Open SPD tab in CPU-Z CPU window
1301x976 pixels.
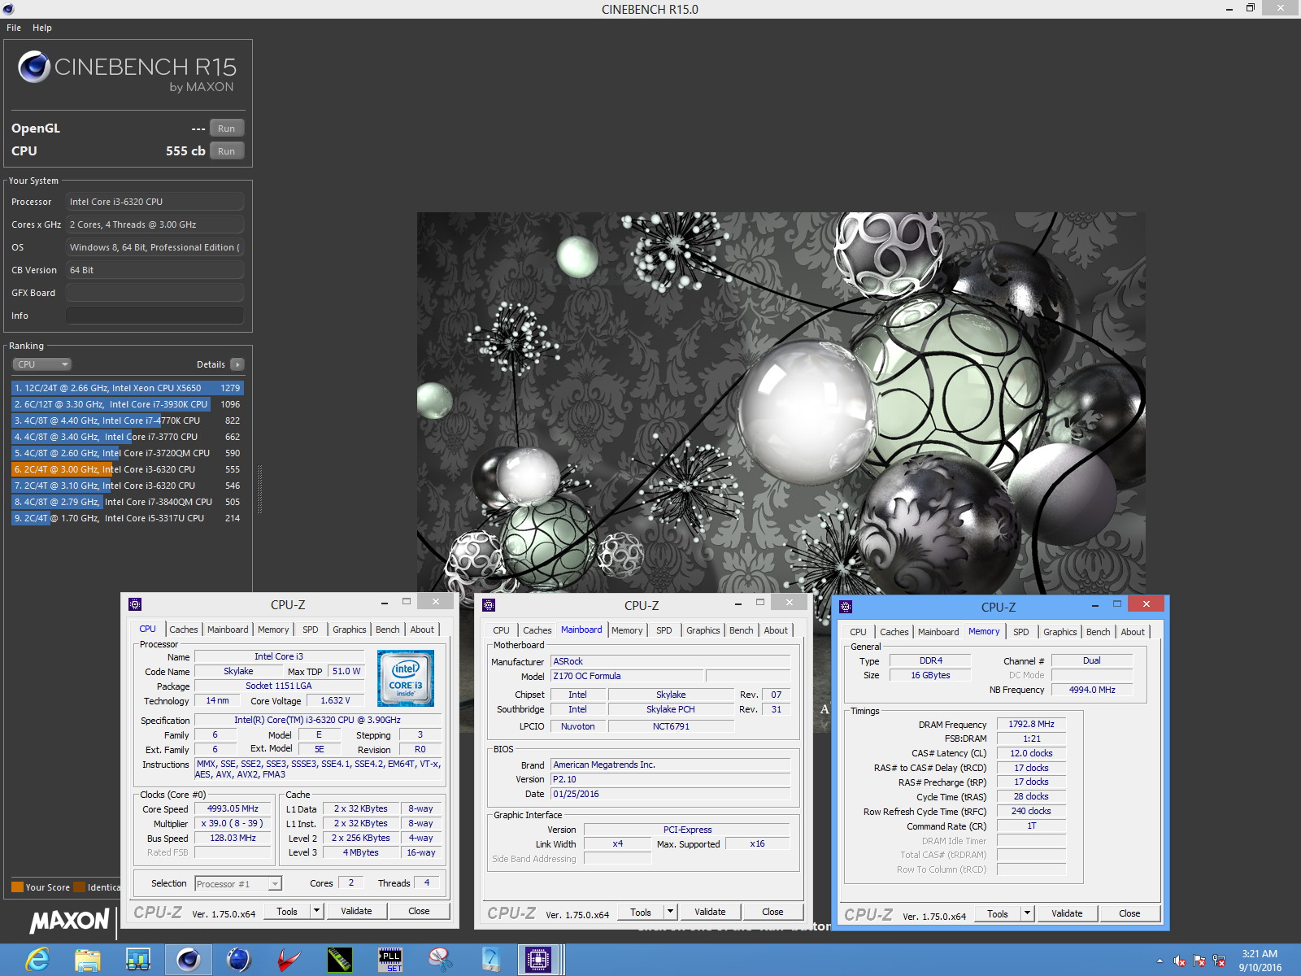[x=311, y=630]
